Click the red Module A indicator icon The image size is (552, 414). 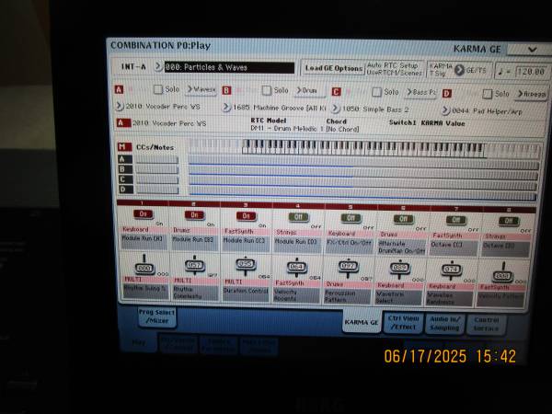pos(119,90)
